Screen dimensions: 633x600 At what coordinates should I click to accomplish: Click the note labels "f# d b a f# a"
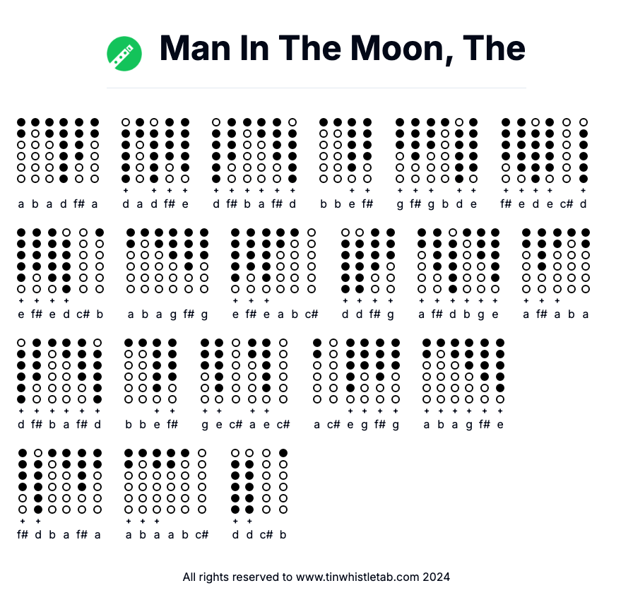(x=60, y=535)
